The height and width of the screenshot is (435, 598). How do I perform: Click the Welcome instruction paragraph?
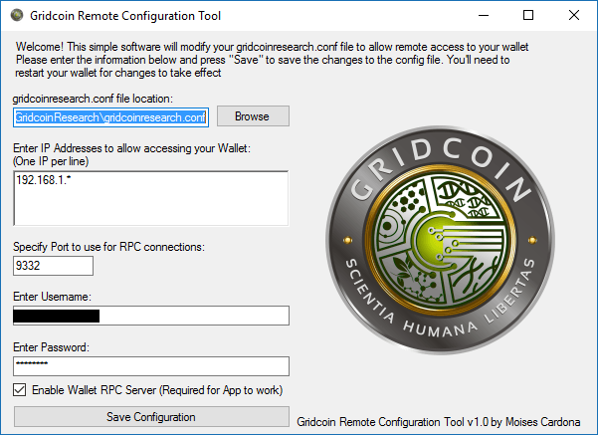click(272, 60)
